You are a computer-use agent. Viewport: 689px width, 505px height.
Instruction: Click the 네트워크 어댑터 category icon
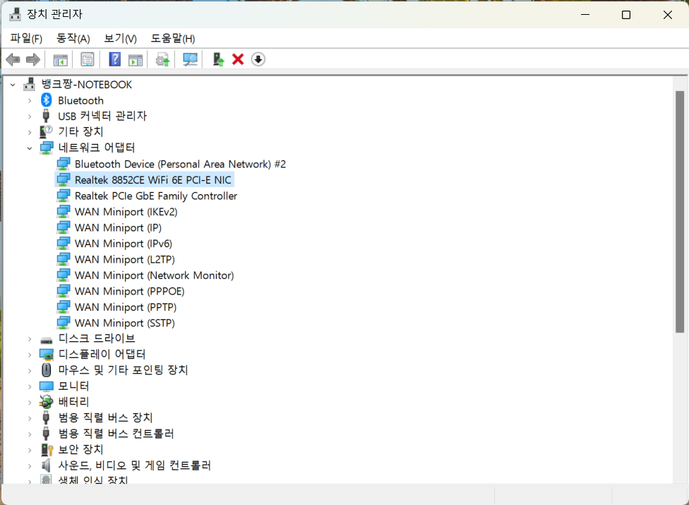point(46,148)
